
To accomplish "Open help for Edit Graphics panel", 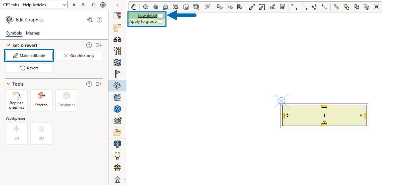I will 99,20.
